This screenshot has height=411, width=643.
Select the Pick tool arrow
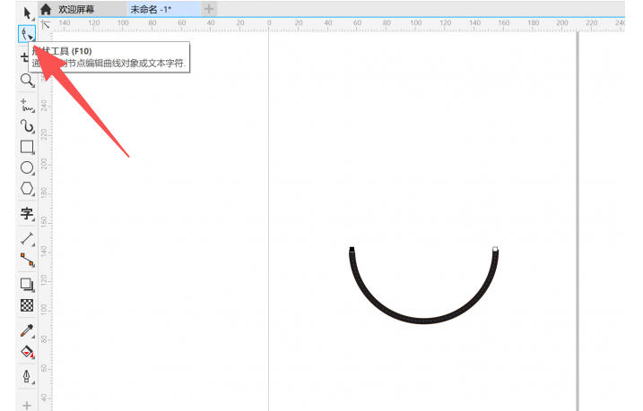click(26, 12)
